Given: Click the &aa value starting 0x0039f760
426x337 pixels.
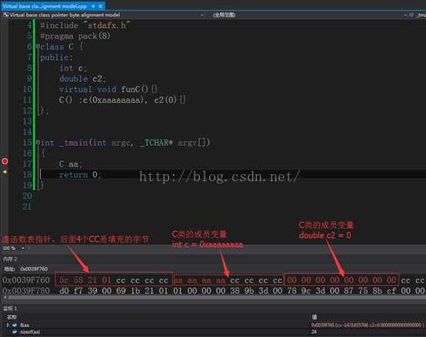Looking at the screenshot, I should point(368,325).
